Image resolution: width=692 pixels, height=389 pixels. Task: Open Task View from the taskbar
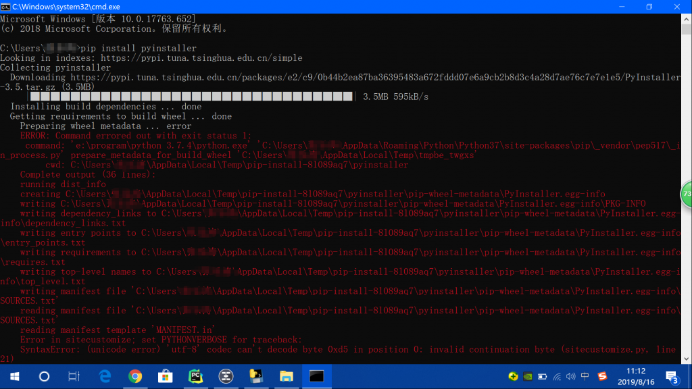pyautogui.click(x=75, y=376)
